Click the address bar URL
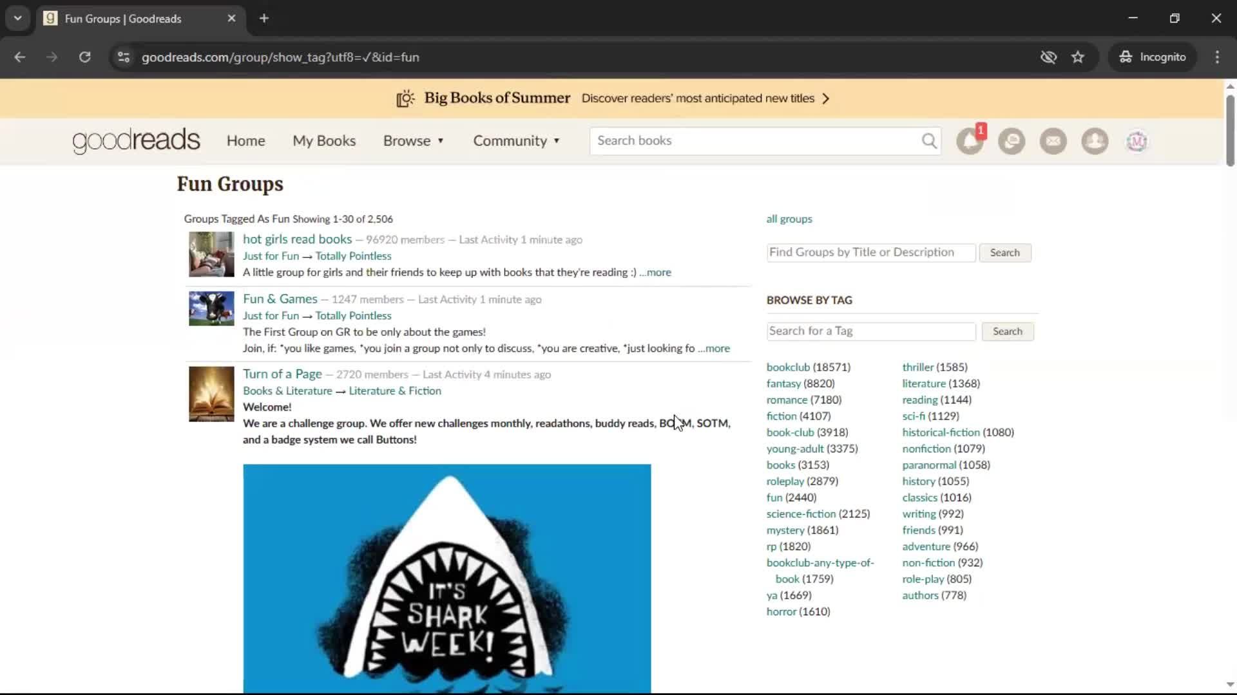1237x695 pixels. (280, 57)
